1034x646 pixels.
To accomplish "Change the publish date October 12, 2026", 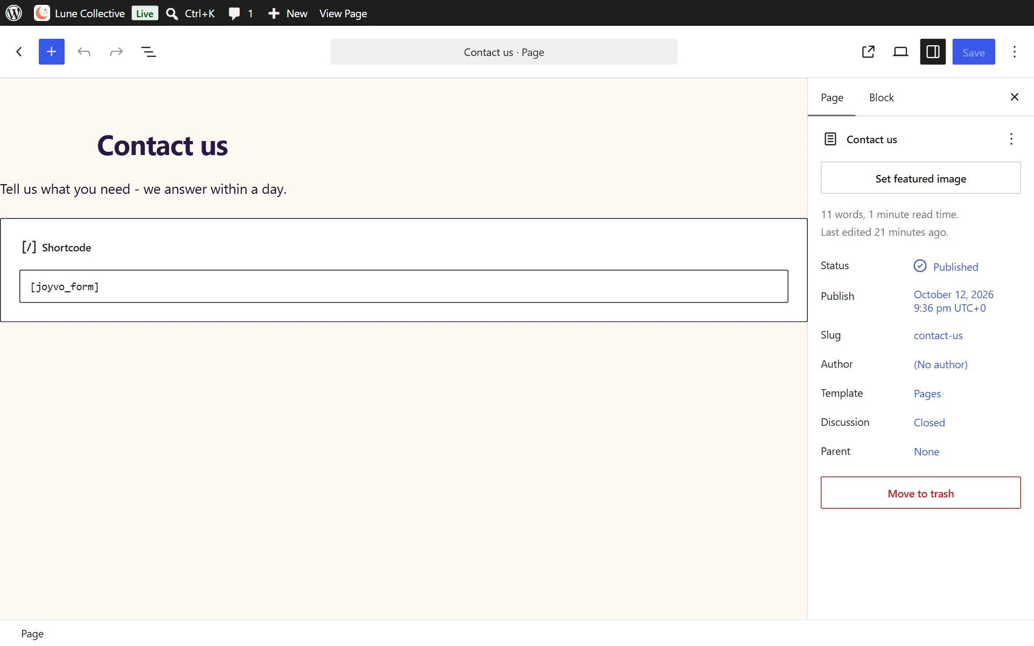I will [x=953, y=301].
